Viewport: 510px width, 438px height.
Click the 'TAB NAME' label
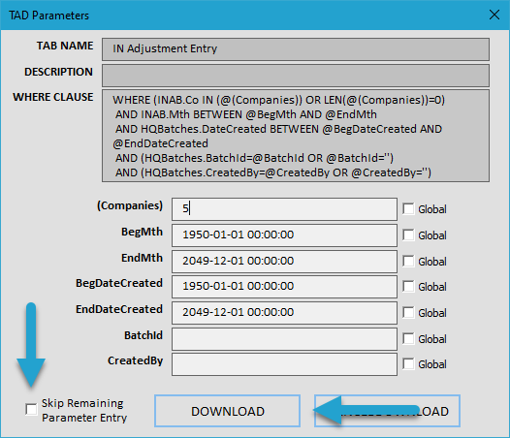[65, 46]
